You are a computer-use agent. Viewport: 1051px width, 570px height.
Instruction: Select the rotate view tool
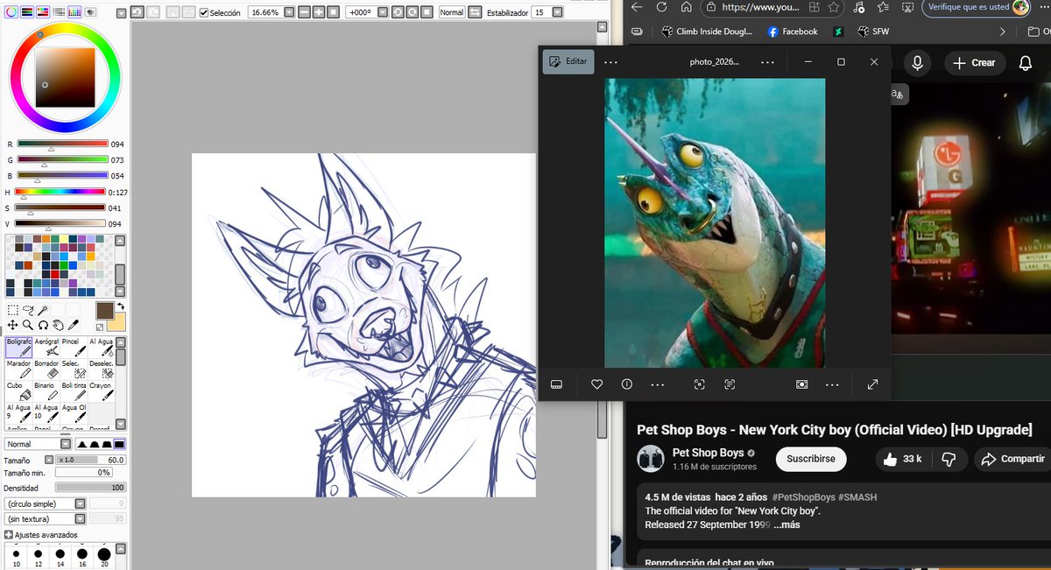click(43, 325)
